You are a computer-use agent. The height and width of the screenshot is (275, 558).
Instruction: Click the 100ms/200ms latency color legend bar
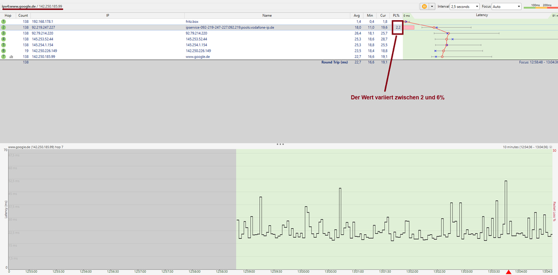[x=540, y=8]
